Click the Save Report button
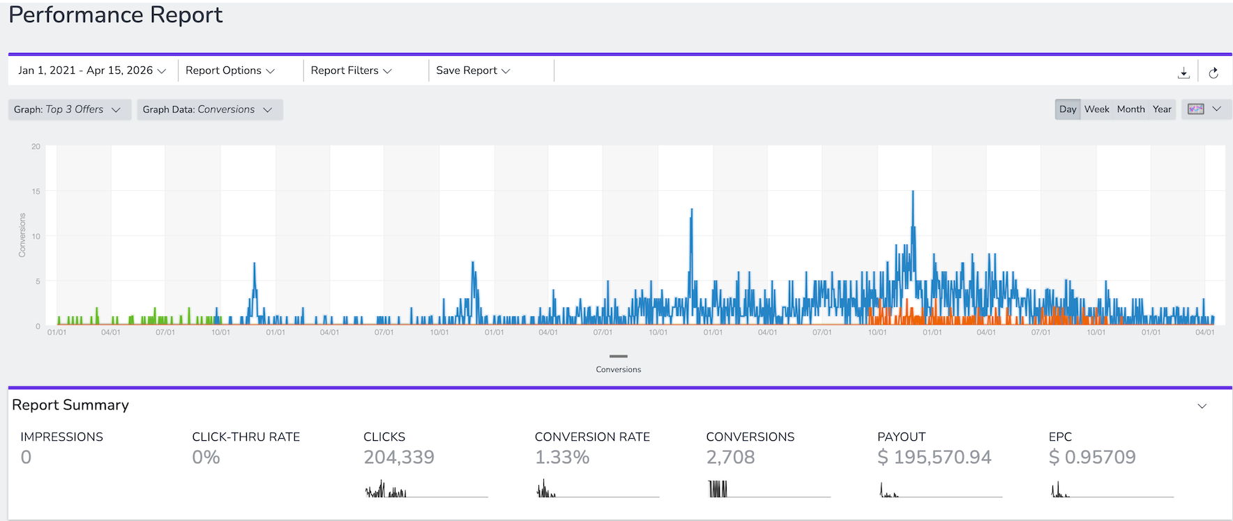This screenshot has height=521, width=1233. pos(473,70)
